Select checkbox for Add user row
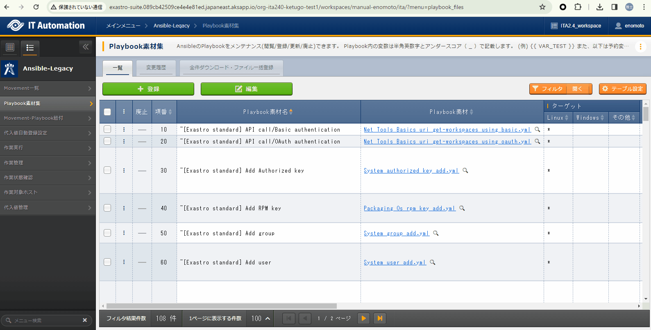 click(107, 262)
